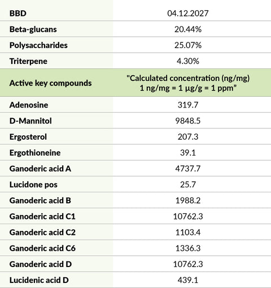Click the Ergothioneine value 39.1
Screen dimensions: 271x288
pyautogui.click(x=188, y=153)
